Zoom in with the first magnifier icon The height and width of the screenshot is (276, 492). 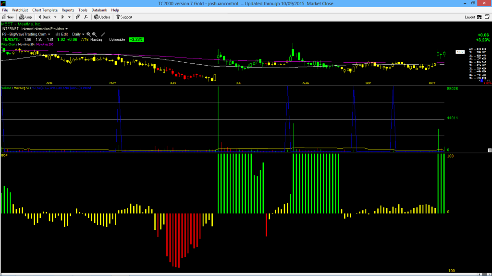click(x=88, y=34)
